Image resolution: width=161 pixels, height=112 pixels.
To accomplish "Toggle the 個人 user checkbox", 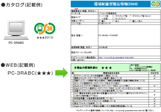I will pos(100,21).
